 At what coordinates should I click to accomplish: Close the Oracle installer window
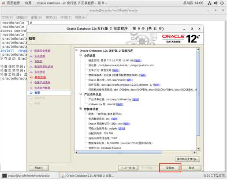pos(199,29)
